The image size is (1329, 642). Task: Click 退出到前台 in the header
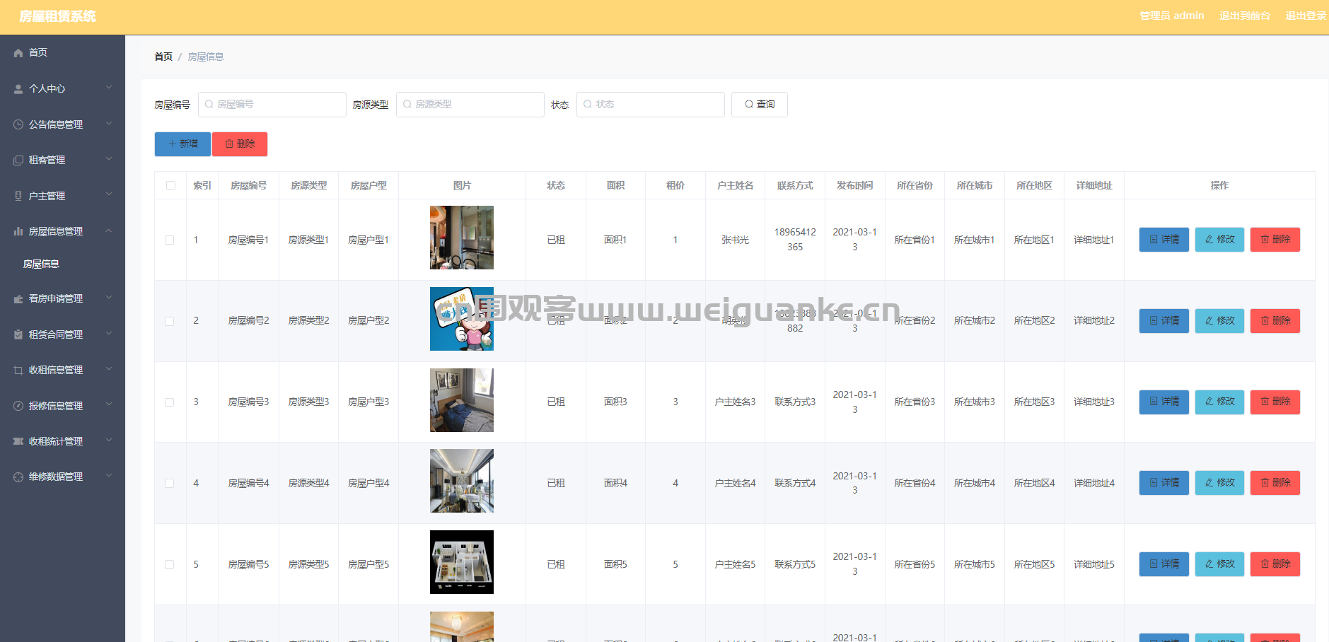1245,16
